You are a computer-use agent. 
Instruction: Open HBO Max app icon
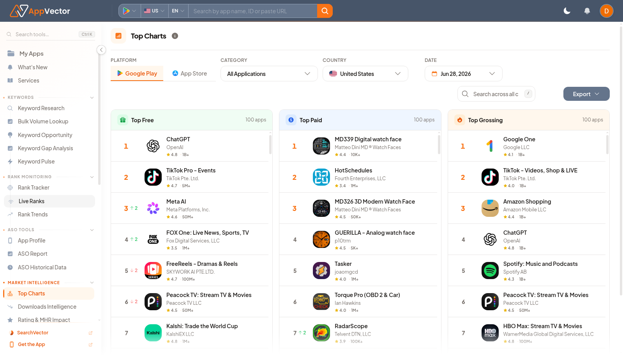pyautogui.click(x=490, y=333)
